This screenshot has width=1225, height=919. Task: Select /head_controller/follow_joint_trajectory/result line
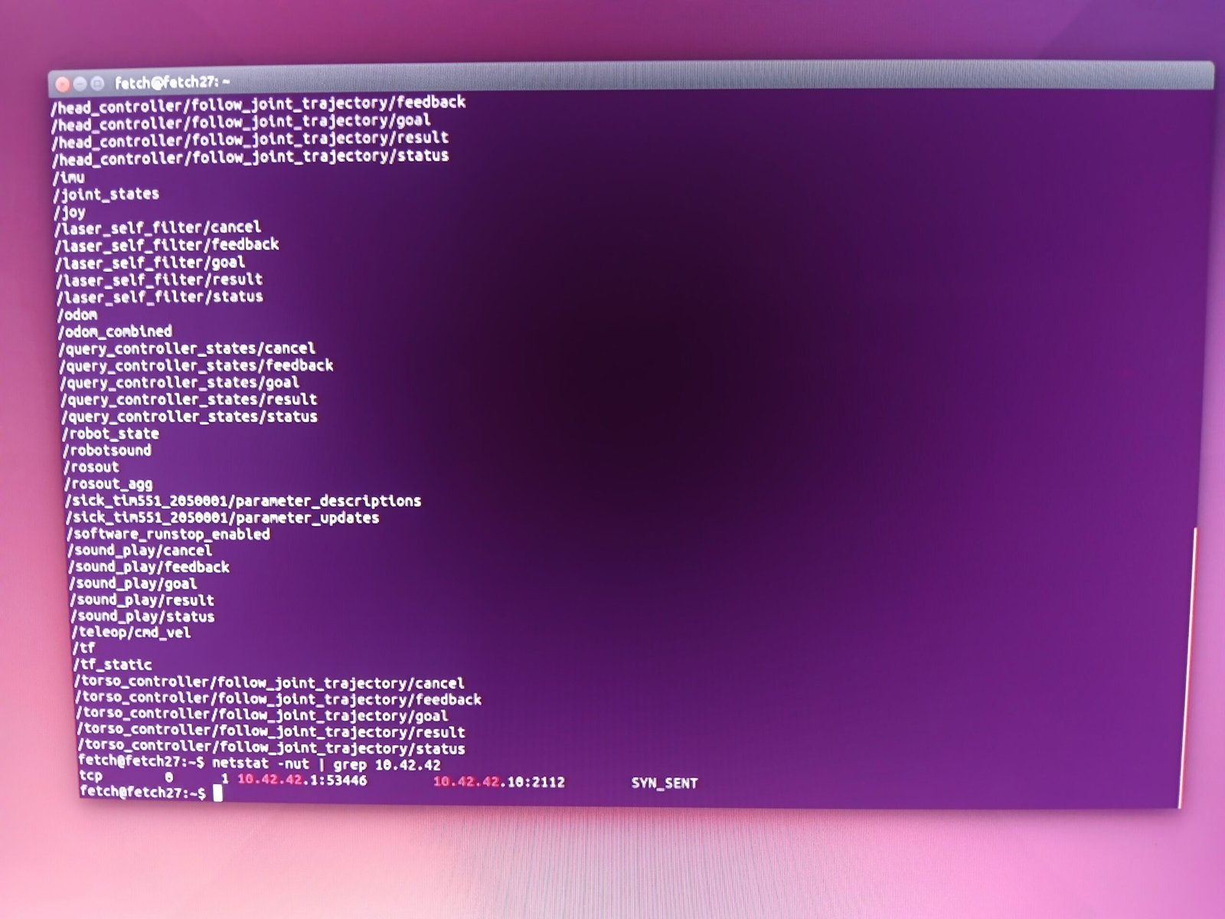tap(250, 140)
